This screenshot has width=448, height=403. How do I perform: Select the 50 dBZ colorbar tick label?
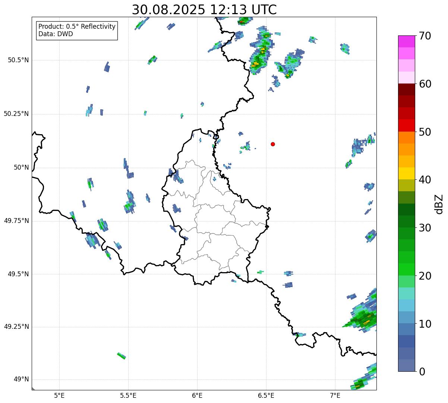coord(425,132)
